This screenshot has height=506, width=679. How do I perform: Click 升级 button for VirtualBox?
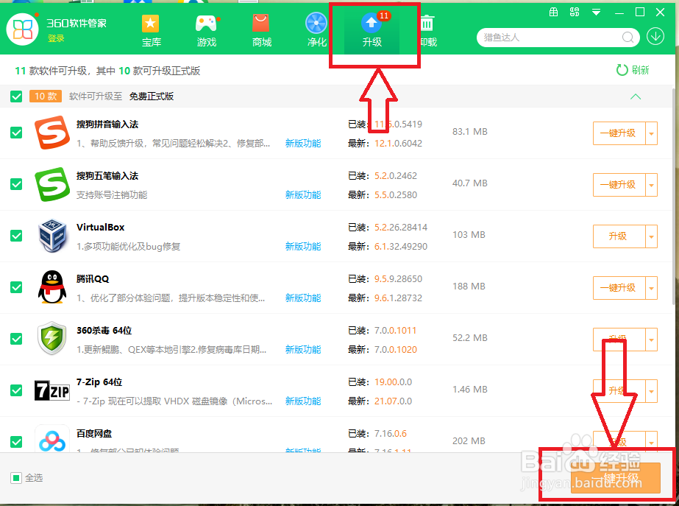coord(619,236)
